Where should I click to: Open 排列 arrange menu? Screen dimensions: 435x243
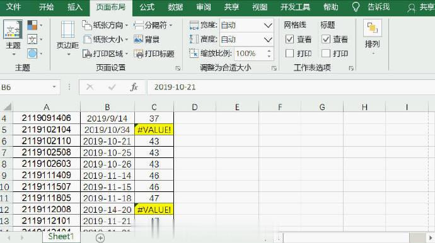click(373, 37)
